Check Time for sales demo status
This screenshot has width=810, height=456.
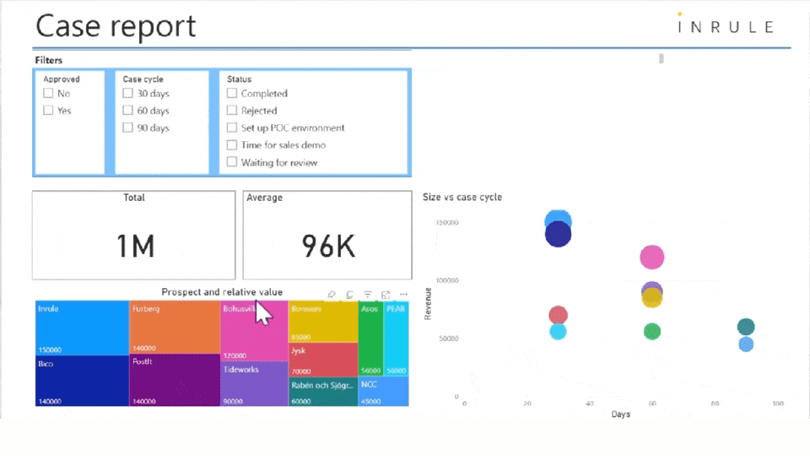point(232,144)
